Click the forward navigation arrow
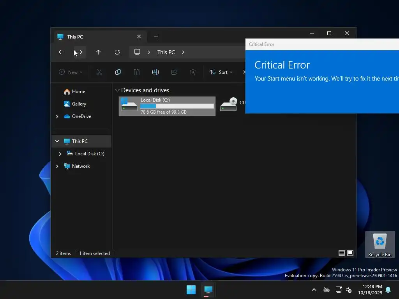This screenshot has height=299, width=399. (79, 52)
